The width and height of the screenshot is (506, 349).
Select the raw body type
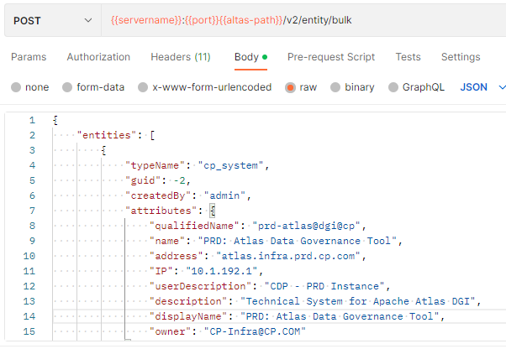point(301,87)
